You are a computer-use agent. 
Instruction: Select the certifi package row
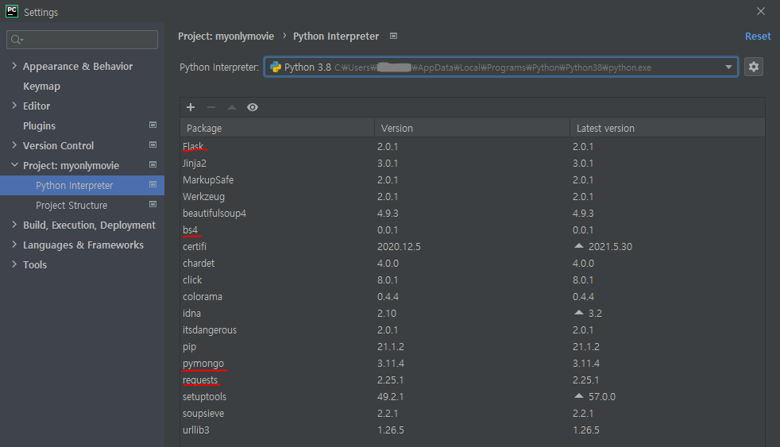pos(473,247)
